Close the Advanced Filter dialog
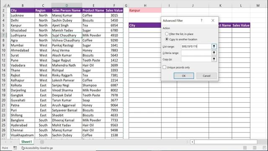This screenshot has width=268, height=151. click(x=213, y=21)
